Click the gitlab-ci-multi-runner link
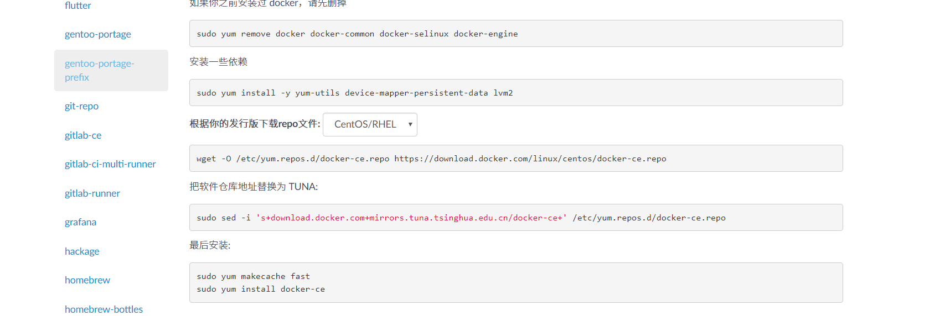 (110, 164)
